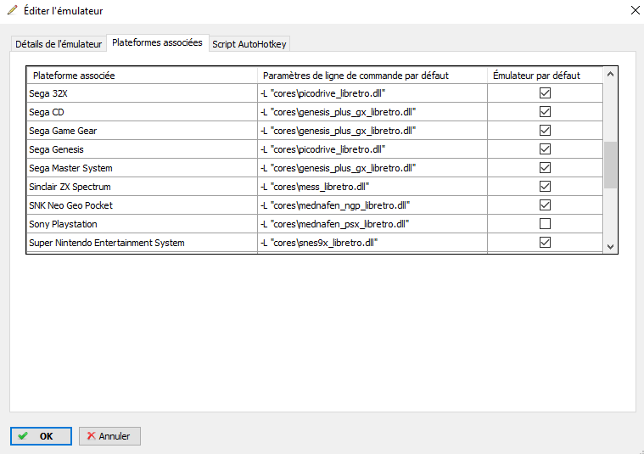Select the Sega CD platform cell
644x454 pixels.
coord(142,112)
